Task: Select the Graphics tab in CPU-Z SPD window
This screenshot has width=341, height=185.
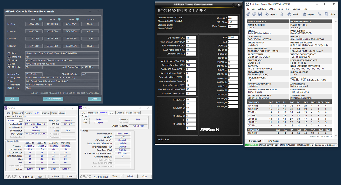Action: click(x=45, y=113)
